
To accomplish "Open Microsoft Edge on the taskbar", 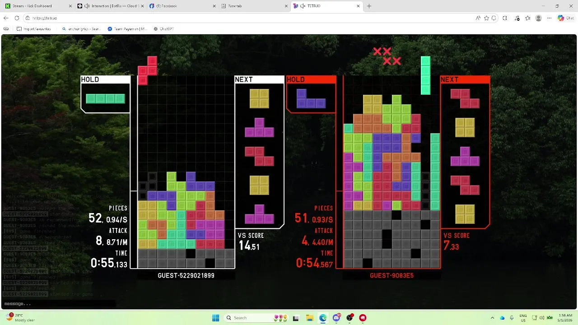I will (x=323, y=318).
